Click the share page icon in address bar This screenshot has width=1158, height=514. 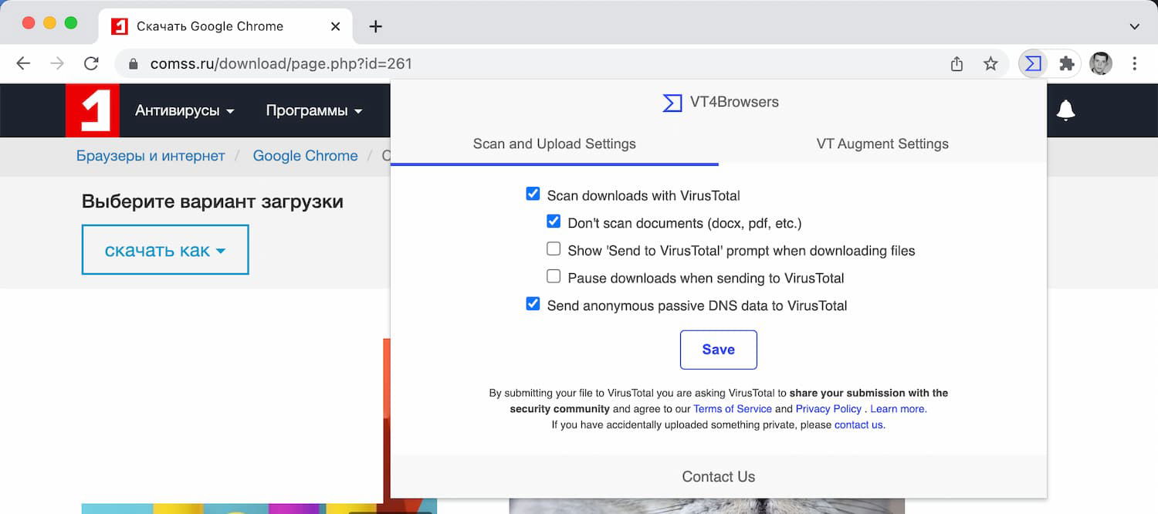coord(957,64)
